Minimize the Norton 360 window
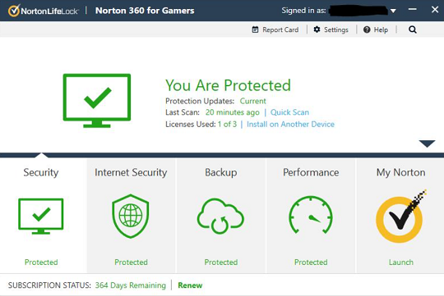444x296 pixels. coord(412,9)
